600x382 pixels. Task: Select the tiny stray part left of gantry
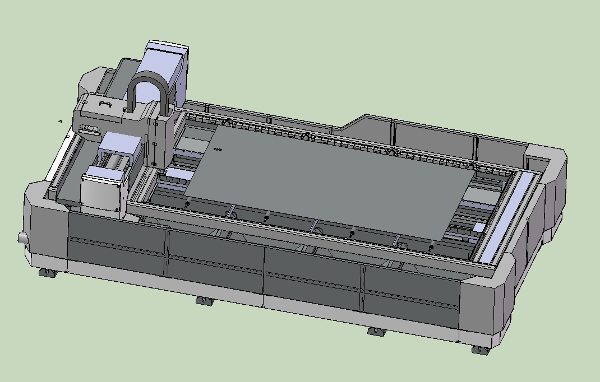(60, 121)
